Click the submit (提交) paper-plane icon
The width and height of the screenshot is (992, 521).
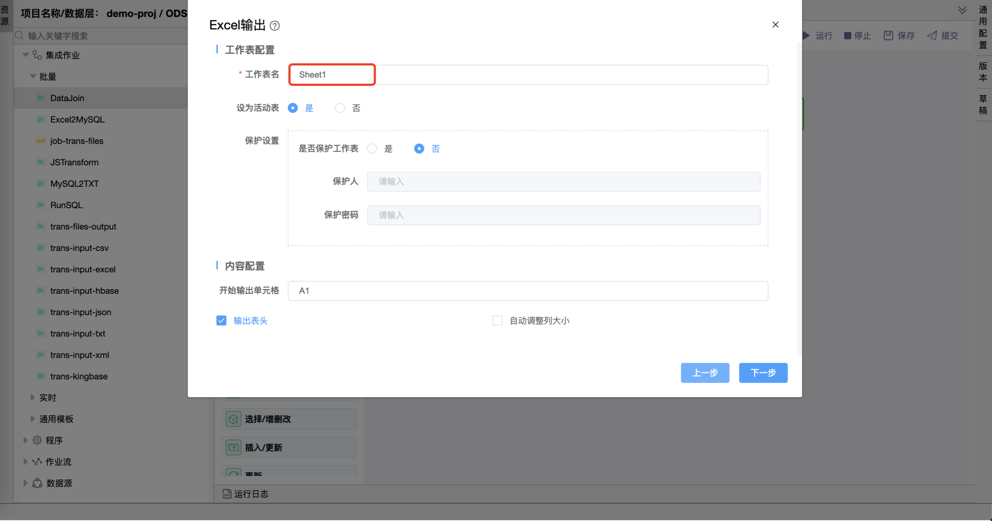point(932,36)
